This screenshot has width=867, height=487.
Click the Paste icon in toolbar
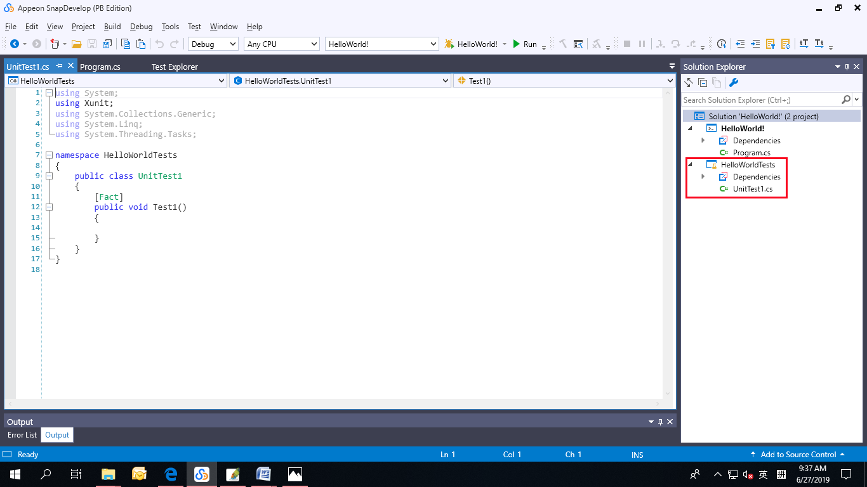tap(141, 44)
